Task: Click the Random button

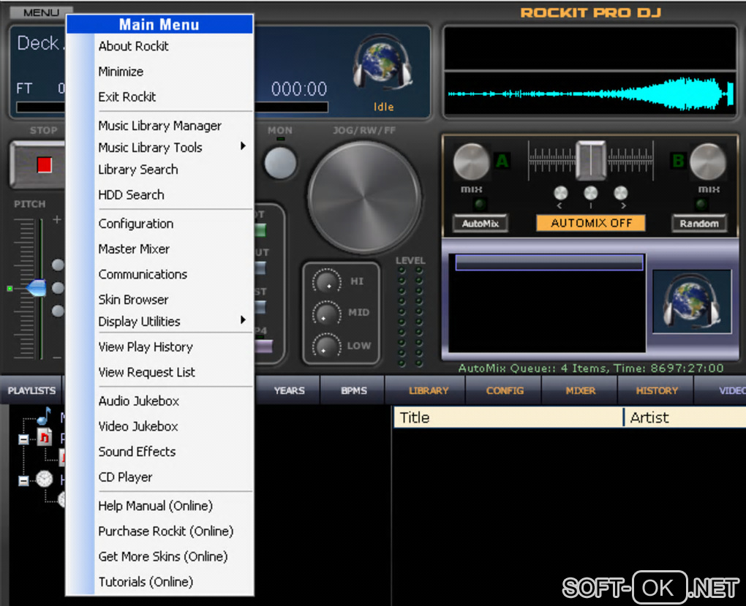Action: (x=699, y=223)
